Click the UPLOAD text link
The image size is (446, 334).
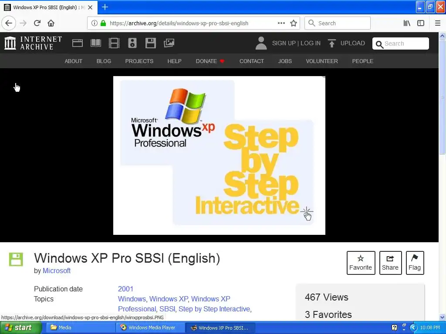click(353, 43)
